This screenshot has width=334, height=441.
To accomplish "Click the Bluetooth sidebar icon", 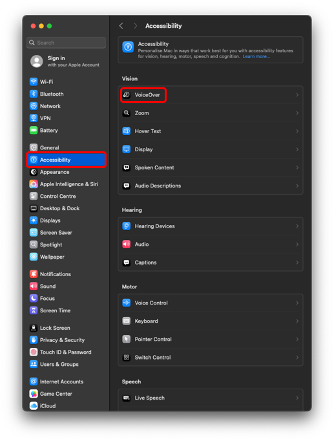I will 34,94.
